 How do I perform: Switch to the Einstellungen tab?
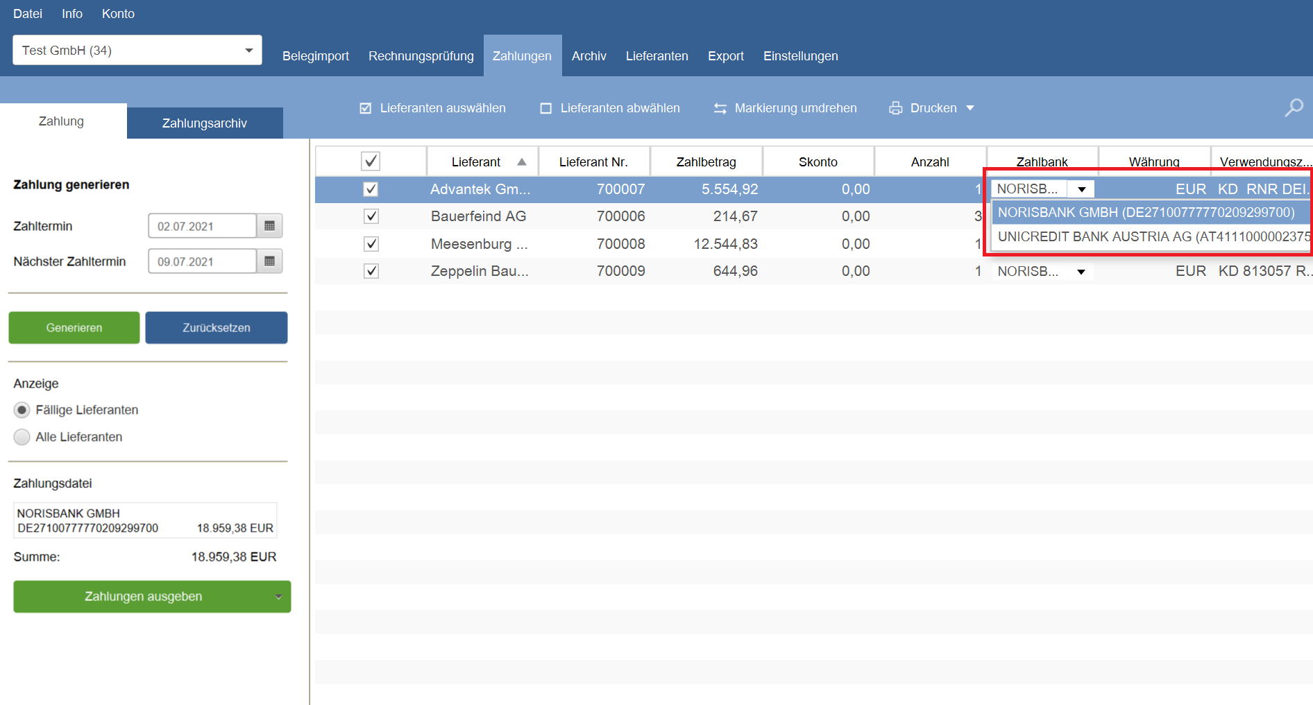click(x=801, y=56)
